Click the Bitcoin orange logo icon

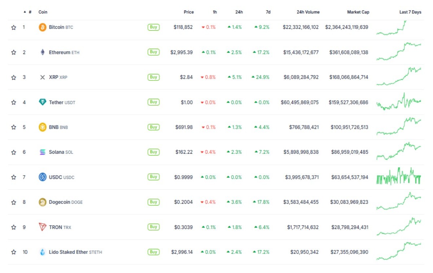[43, 27]
